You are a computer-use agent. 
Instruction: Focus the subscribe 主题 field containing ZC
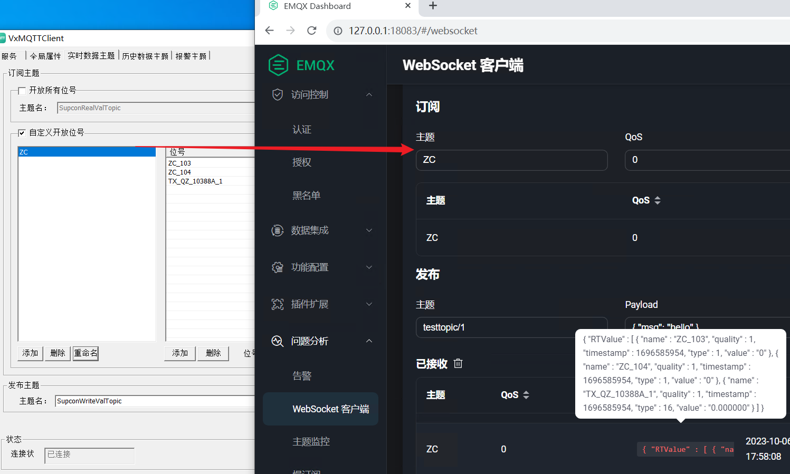pos(512,160)
